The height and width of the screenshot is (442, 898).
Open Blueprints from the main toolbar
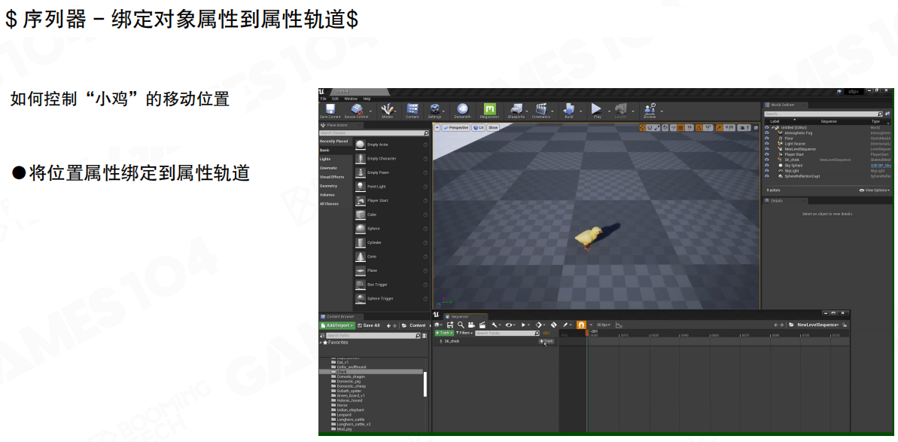coord(516,111)
